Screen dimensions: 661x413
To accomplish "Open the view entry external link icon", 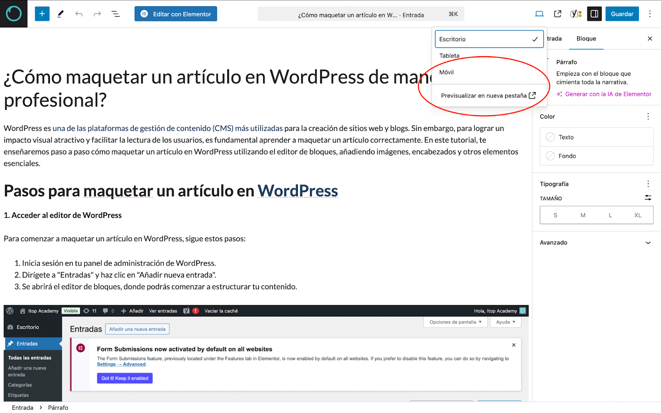I will tap(558, 14).
